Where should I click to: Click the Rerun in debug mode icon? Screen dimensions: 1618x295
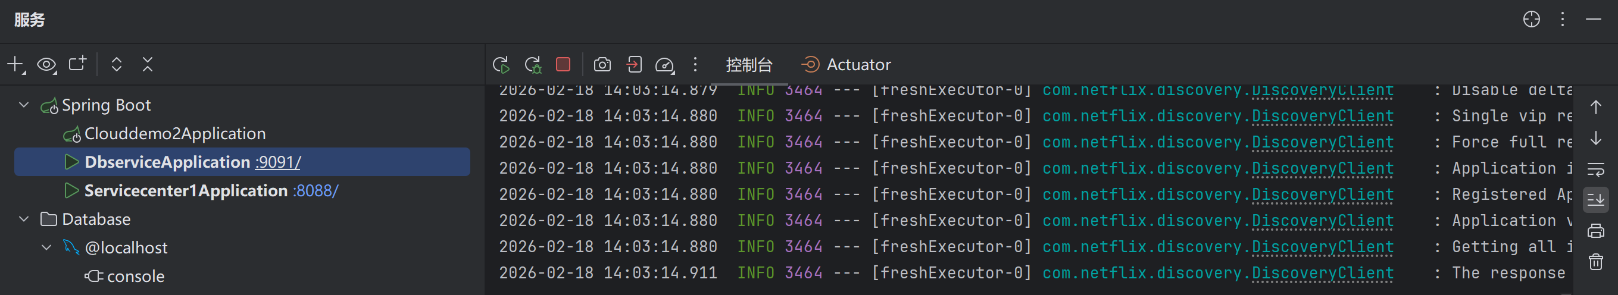point(533,64)
